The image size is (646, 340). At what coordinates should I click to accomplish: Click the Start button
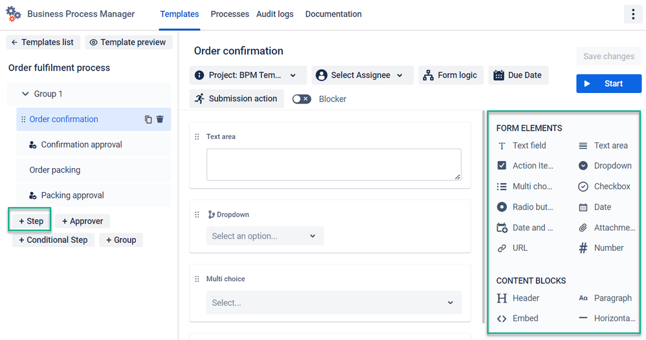[x=608, y=83]
